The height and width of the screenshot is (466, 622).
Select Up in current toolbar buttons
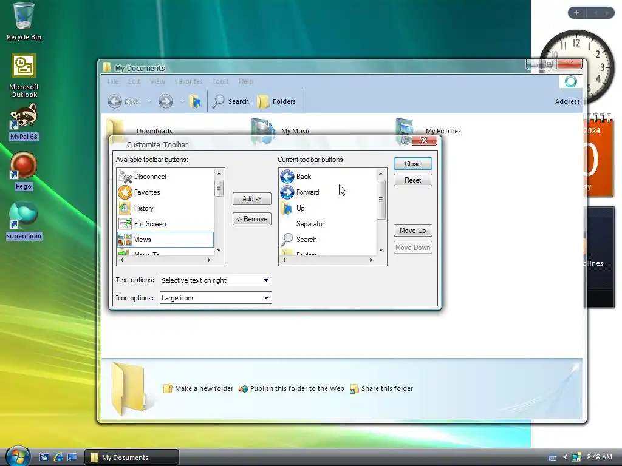[327, 208]
